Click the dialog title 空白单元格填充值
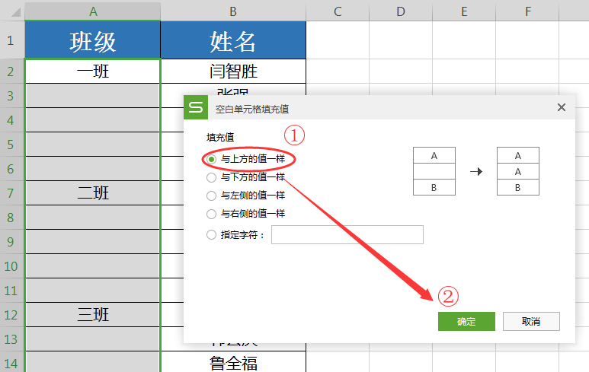 click(x=252, y=109)
